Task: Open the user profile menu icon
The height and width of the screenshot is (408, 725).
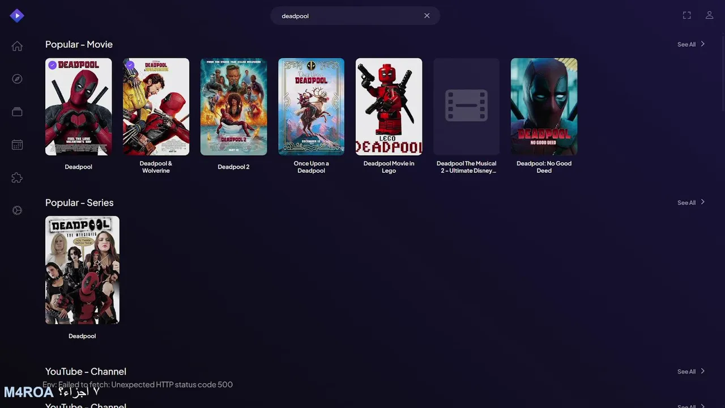Action: [709, 15]
